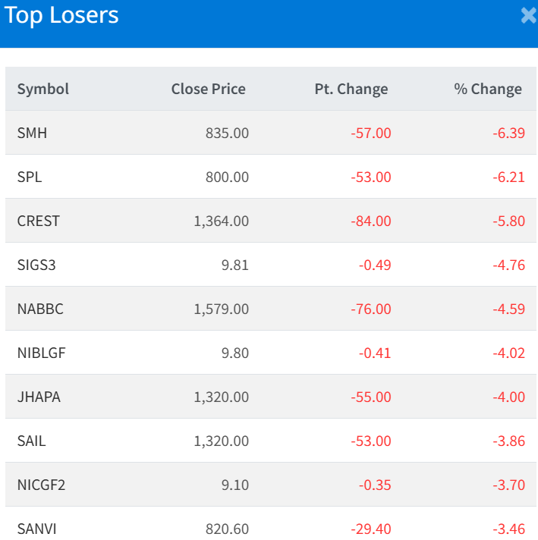Click the % Change column header
Viewport: 538px width, 540px height.
[x=488, y=89]
